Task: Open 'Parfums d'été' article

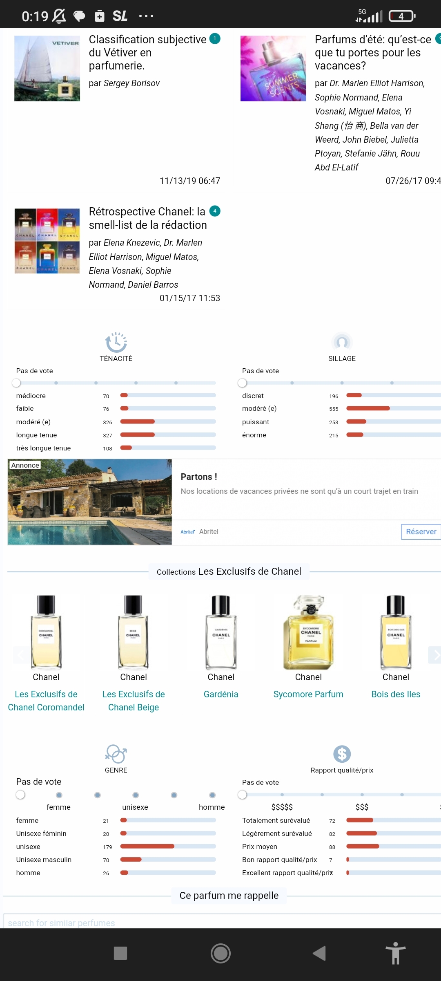Action: [373, 52]
